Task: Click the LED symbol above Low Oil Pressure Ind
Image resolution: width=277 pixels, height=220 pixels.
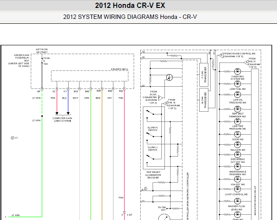Action: pos(237,95)
